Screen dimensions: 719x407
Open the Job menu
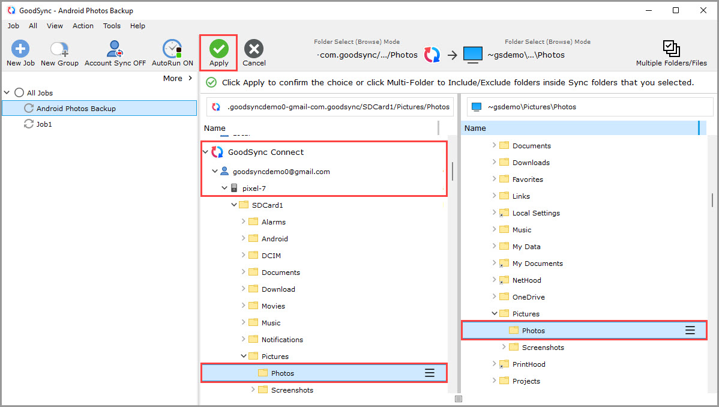13,26
